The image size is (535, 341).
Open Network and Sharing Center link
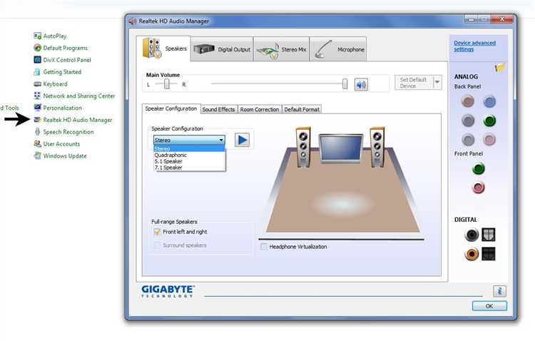point(78,96)
